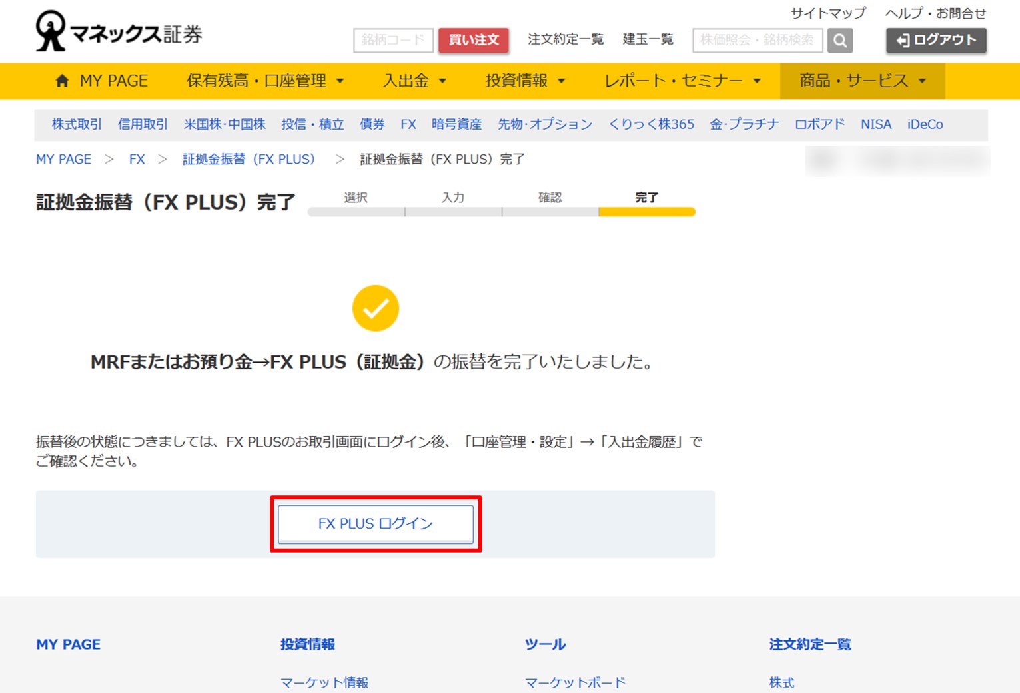Open the footer 株式 link

pos(781,682)
